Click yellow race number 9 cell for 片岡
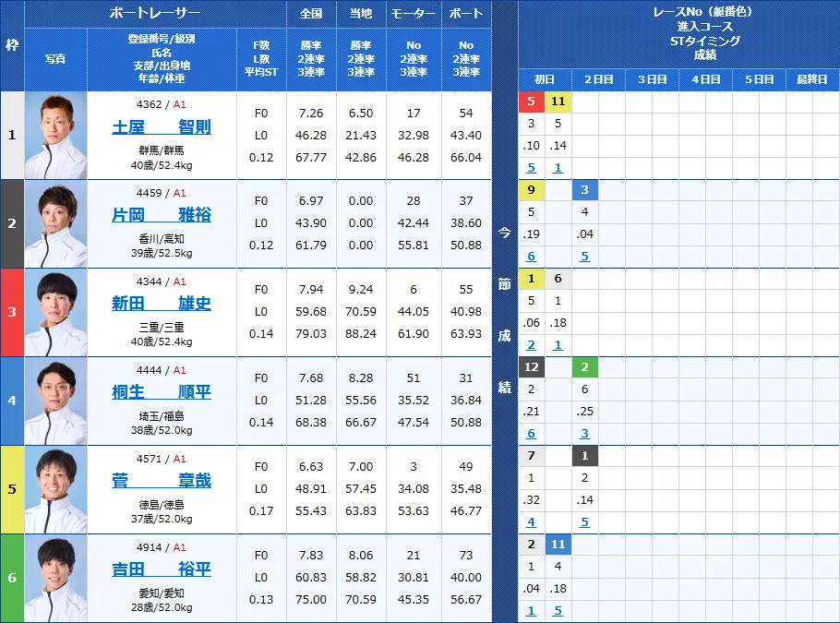 click(532, 189)
